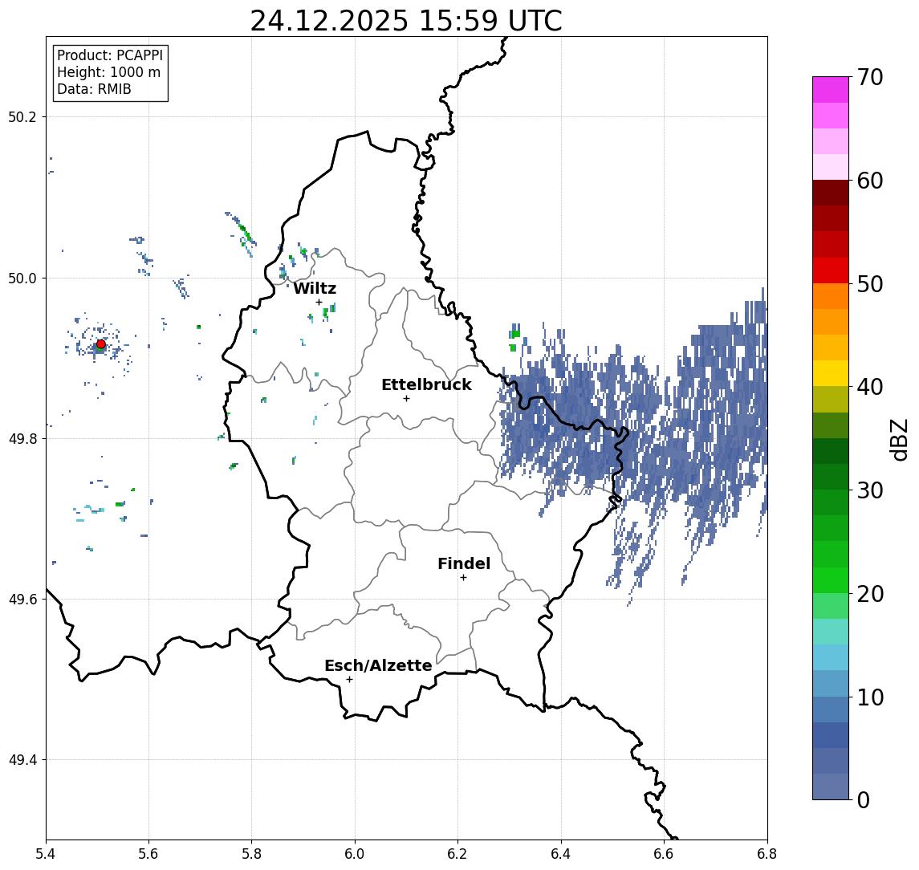Click the Findel location label
919x870 pixels.
464,563
